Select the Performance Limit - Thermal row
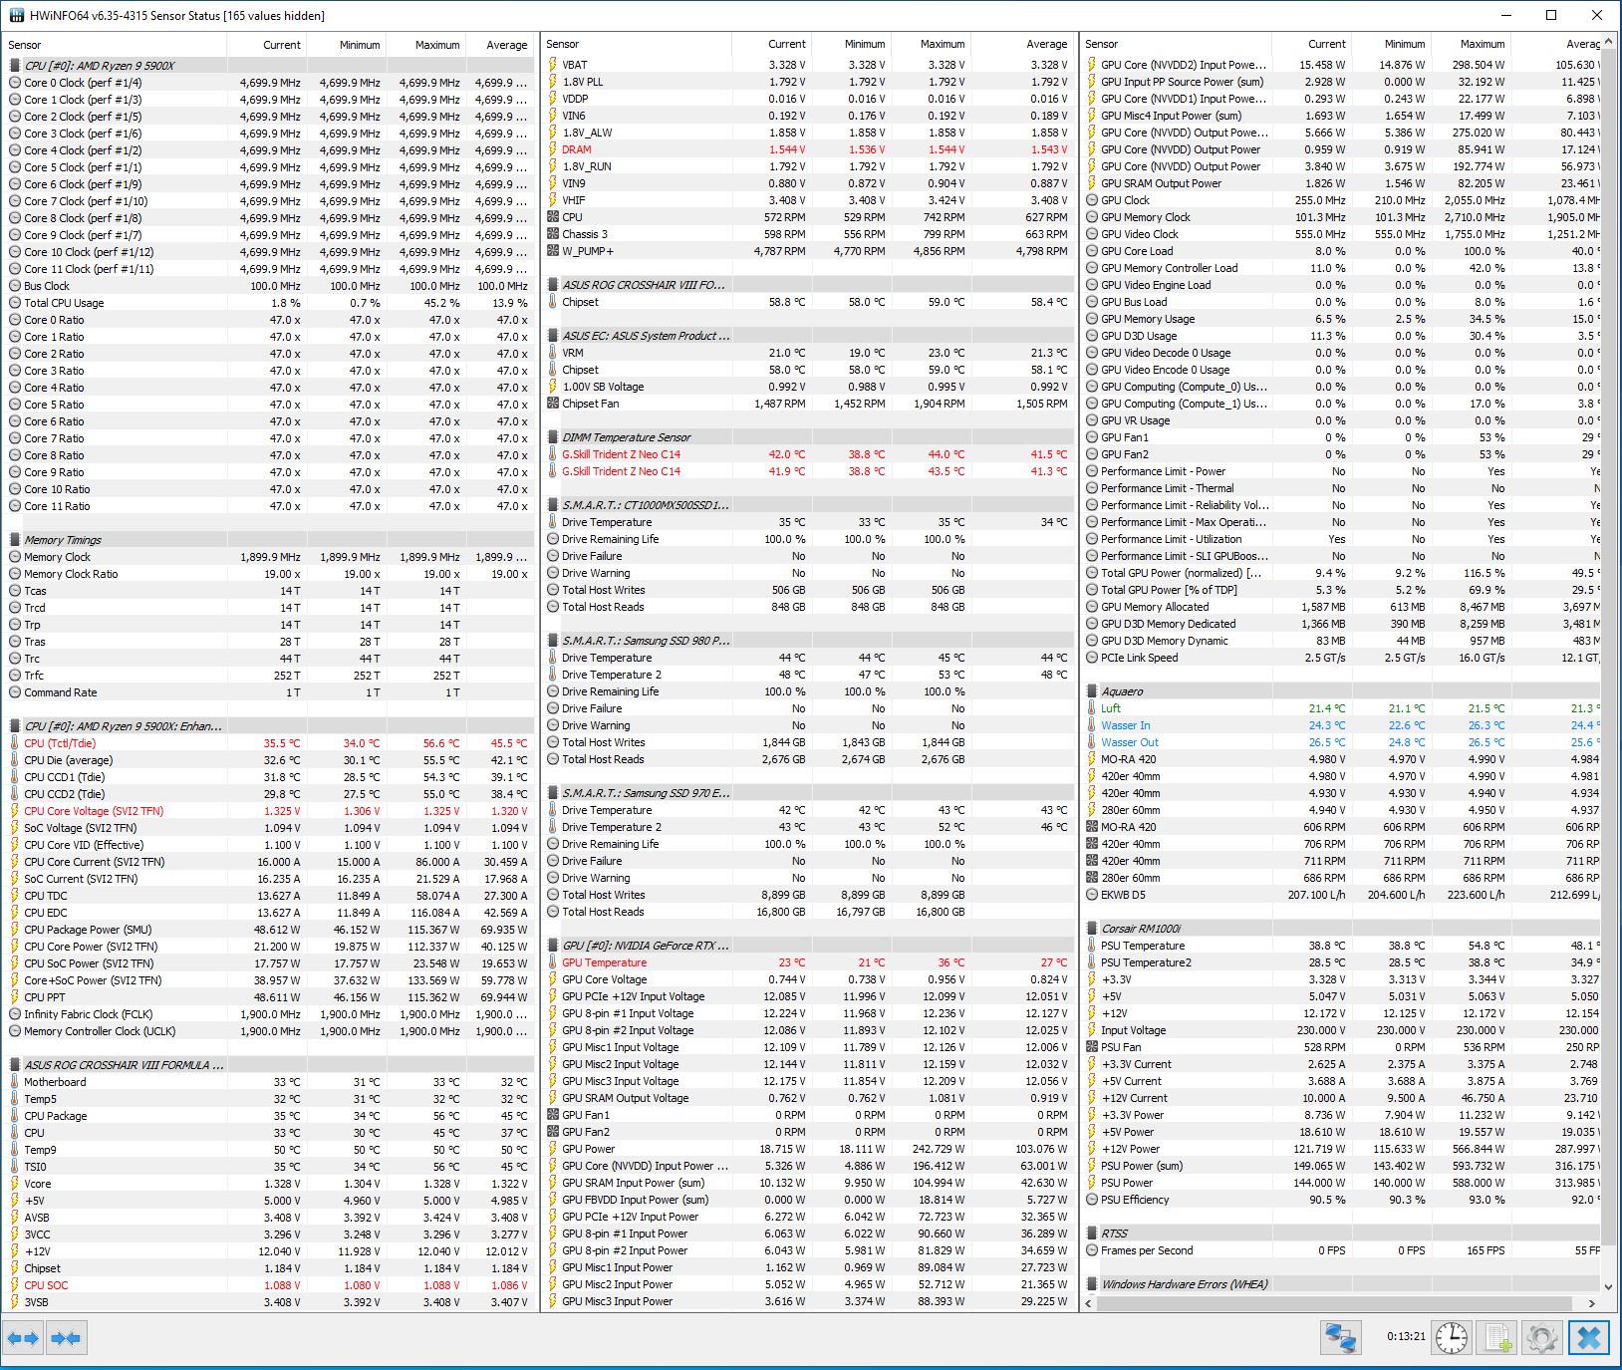The width and height of the screenshot is (1622, 1370). 1341,488
